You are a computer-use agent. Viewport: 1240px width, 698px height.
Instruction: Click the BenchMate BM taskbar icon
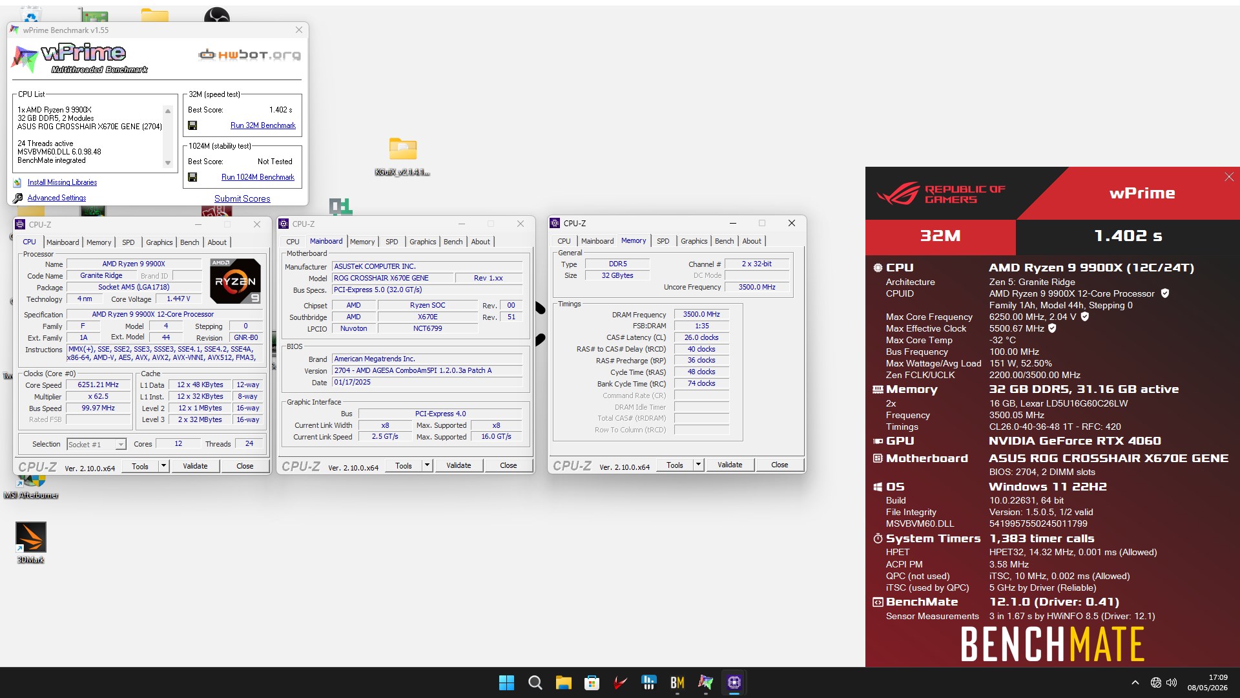(x=677, y=682)
